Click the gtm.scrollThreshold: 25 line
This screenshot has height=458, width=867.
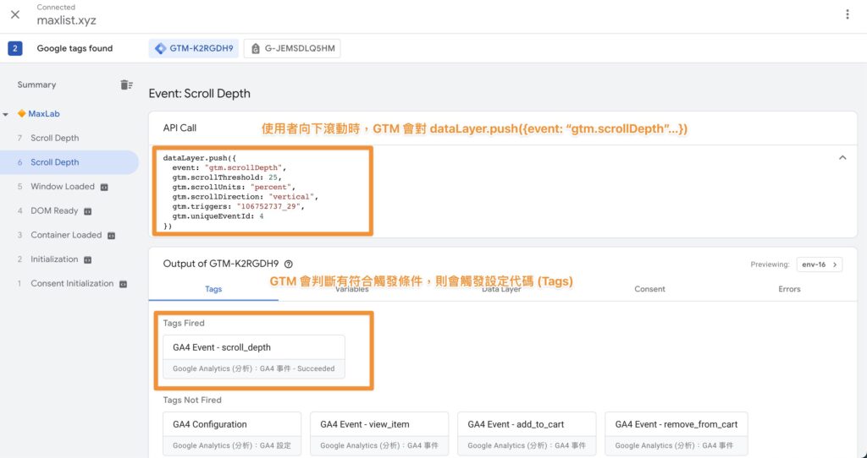pyautogui.click(x=227, y=177)
